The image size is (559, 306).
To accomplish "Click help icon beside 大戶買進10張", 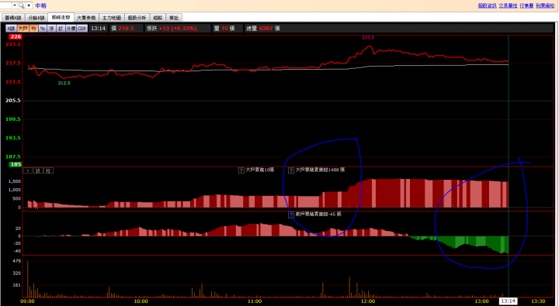I will pos(241,170).
